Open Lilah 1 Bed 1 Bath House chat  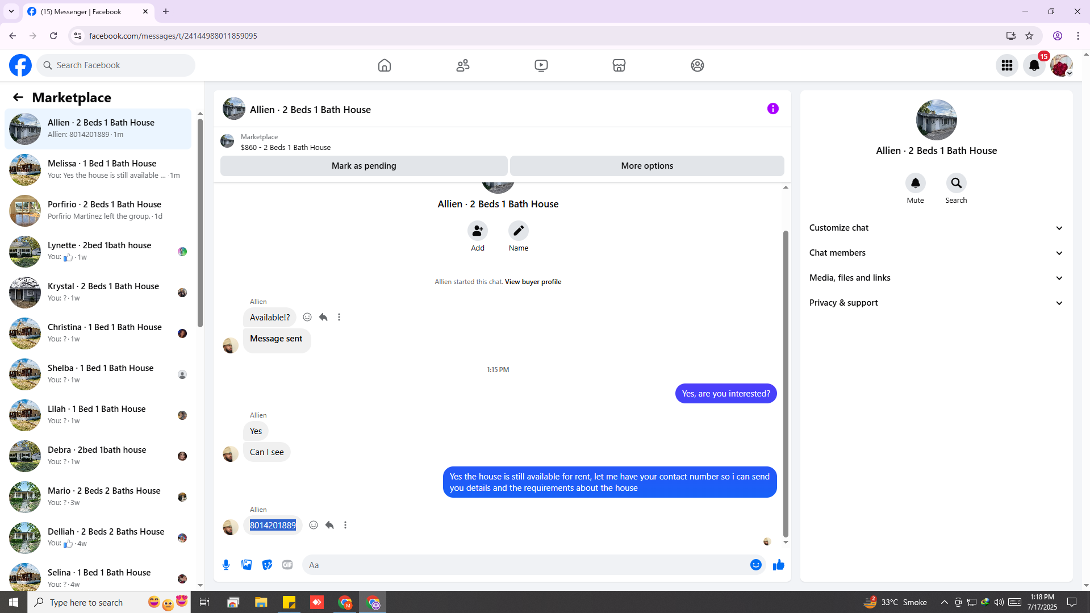98,415
